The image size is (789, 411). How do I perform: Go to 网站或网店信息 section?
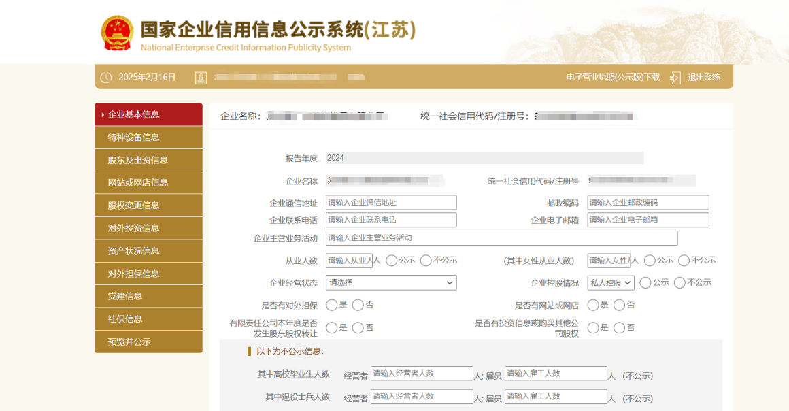point(148,182)
